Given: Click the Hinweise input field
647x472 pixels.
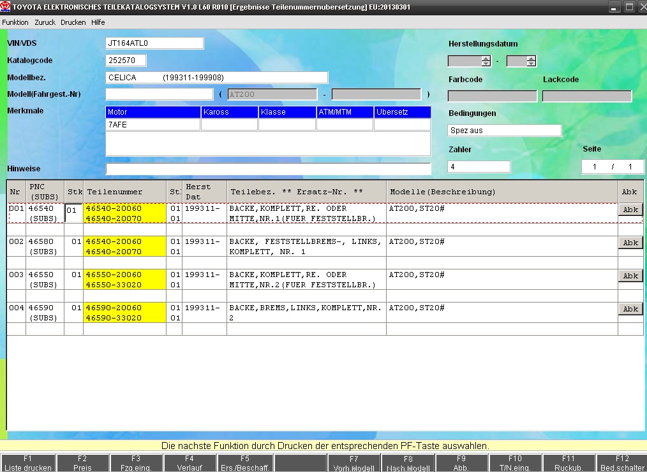Looking at the screenshot, I should [268, 169].
